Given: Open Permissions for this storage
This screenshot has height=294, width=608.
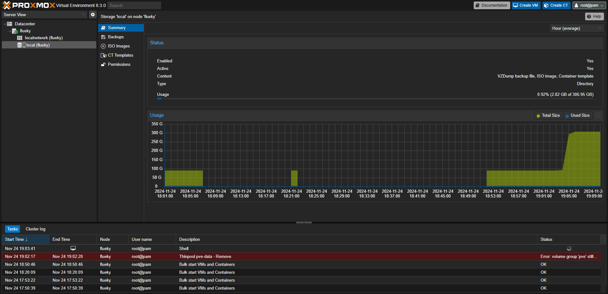Looking at the screenshot, I should point(119,65).
